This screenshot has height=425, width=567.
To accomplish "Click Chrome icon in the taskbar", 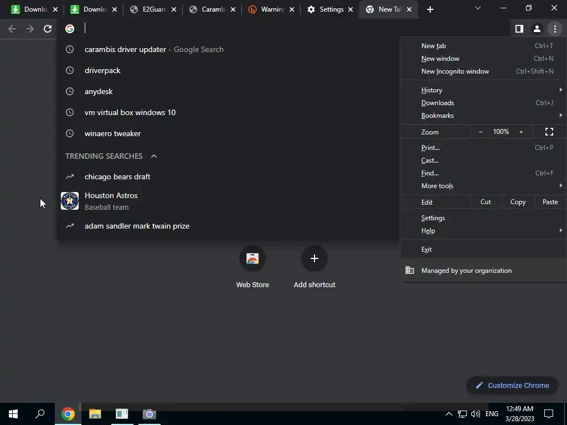I will point(68,414).
